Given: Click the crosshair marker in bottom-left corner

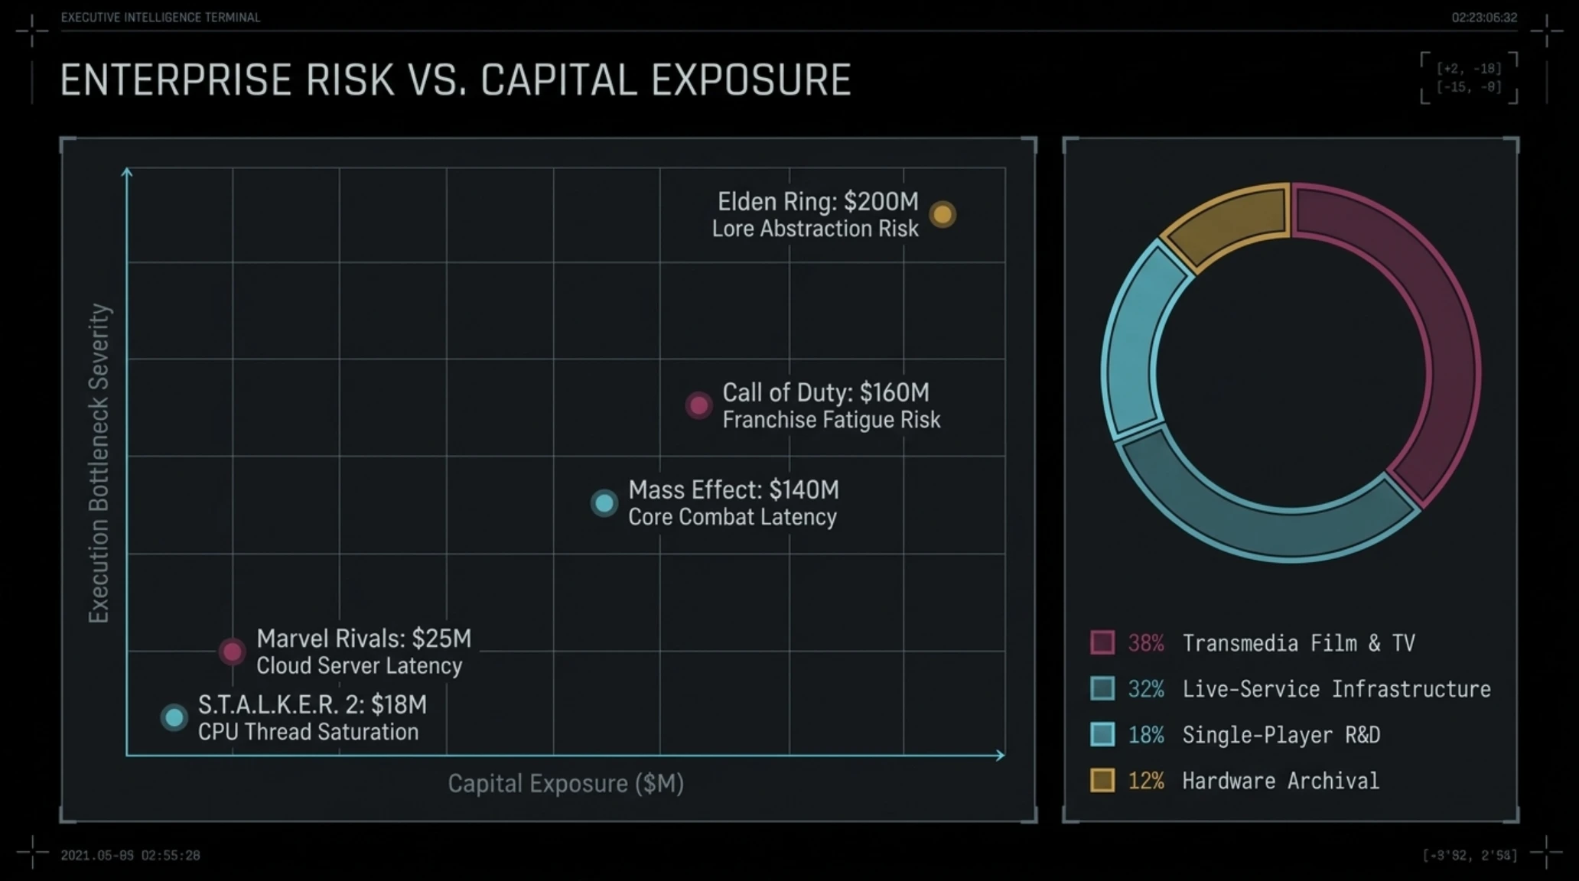Looking at the screenshot, I should point(32,852).
